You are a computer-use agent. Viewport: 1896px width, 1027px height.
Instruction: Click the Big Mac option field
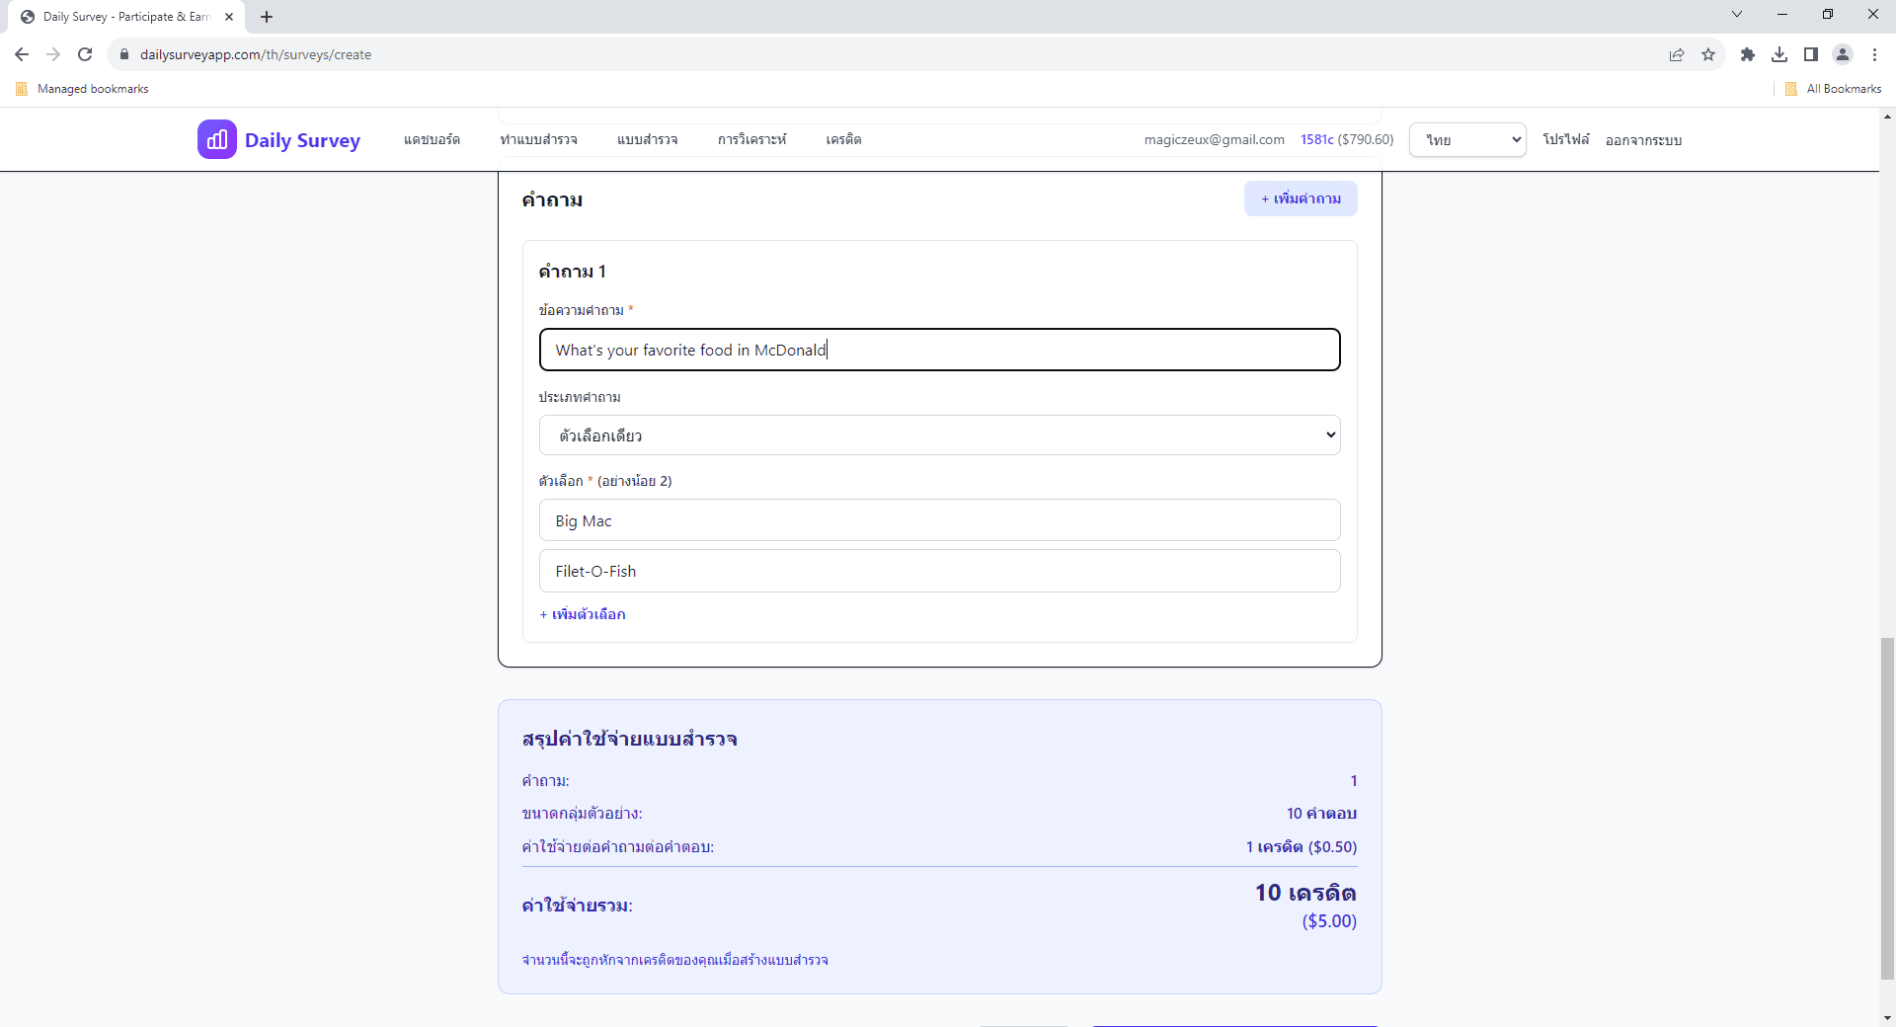click(x=939, y=520)
